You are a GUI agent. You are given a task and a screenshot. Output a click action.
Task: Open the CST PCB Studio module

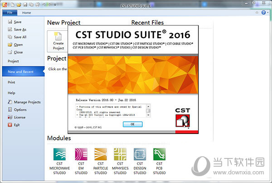(x=159, y=161)
